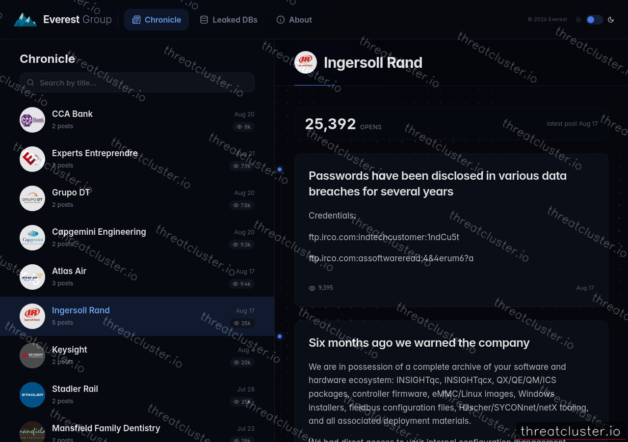The width and height of the screenshot is (628, 442).
Task: Click the 25k views badge for Ingersoll Rand
Action: 242,323
